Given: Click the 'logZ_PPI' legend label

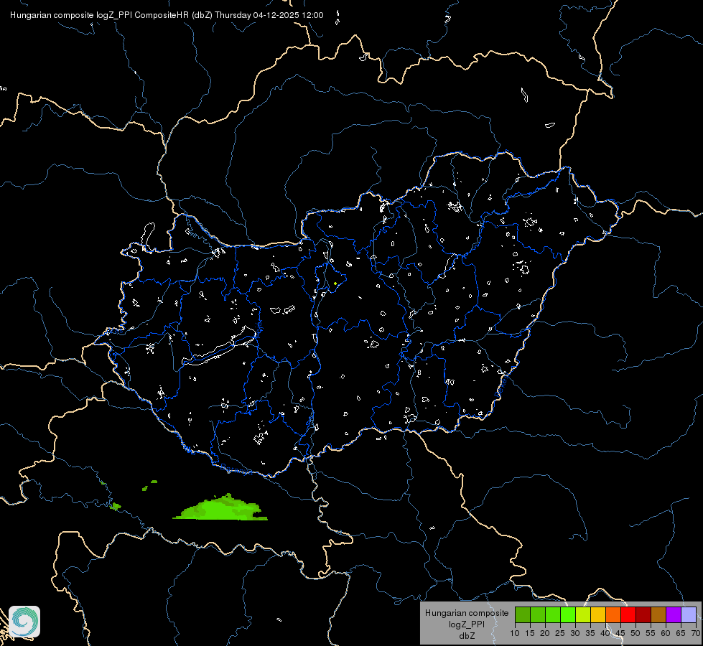Looking at the screenshot, I should pos(467,624).
